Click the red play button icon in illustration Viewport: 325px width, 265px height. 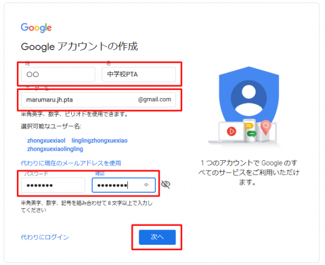(x=232, y=131)
